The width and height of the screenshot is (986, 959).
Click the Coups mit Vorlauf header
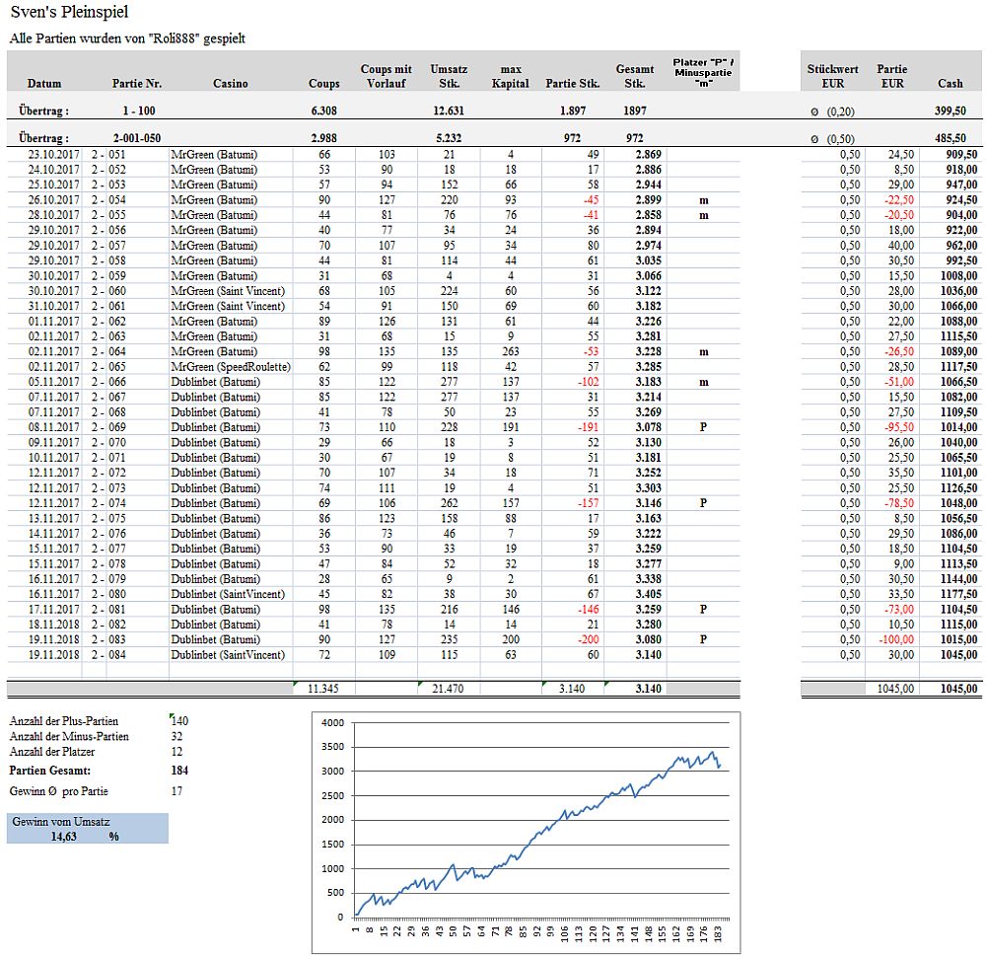point(386,76)
